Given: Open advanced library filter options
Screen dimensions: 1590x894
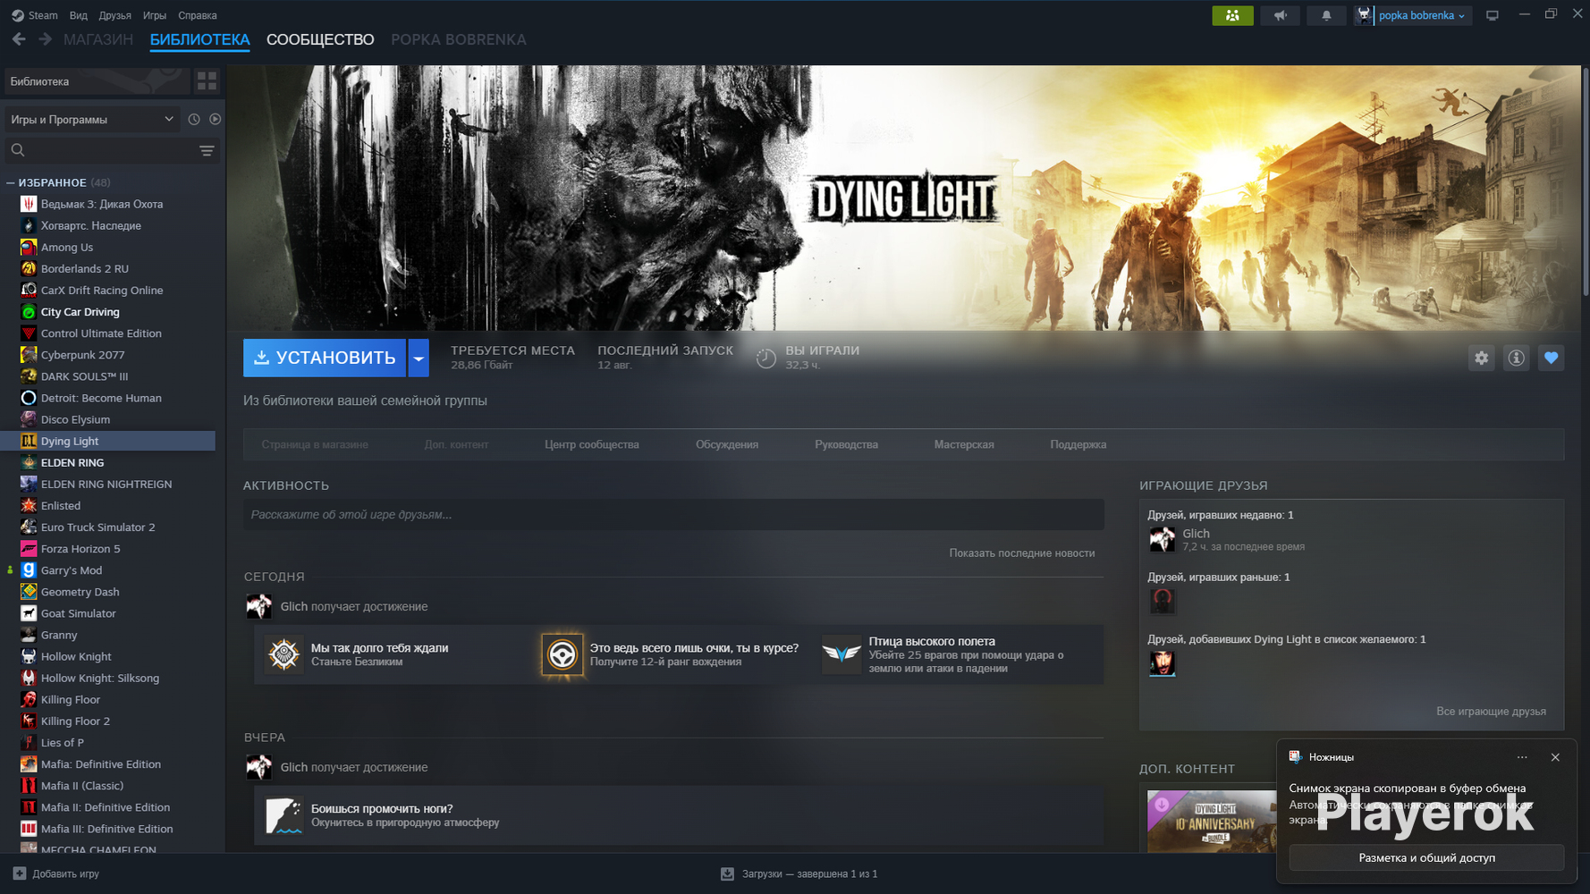Looking at the screenshot, I should [x=207, y=150].
